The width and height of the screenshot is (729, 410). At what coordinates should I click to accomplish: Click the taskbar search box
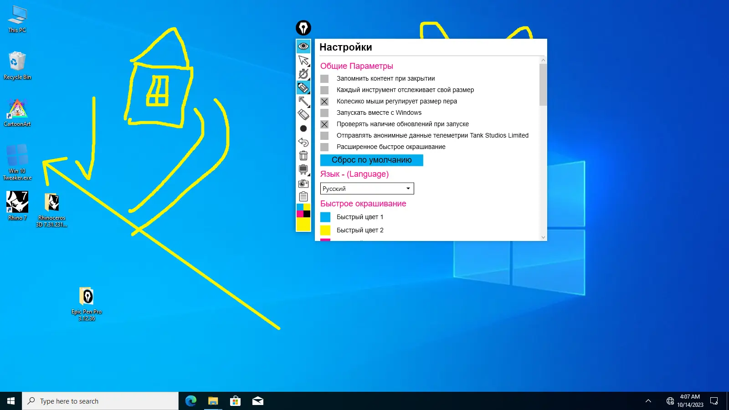click(x=100, y=401)
